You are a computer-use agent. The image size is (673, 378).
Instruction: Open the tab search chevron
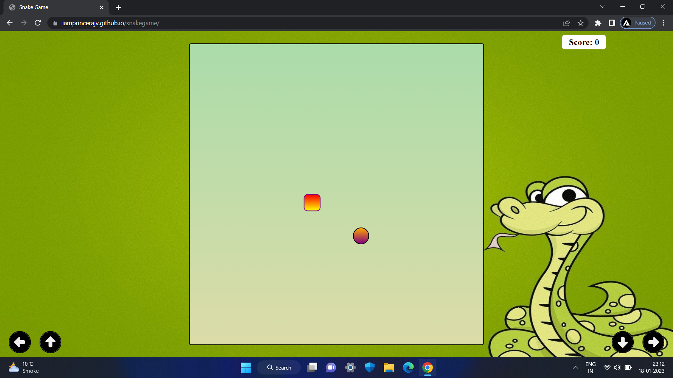(x=603, y=7)
